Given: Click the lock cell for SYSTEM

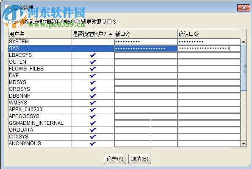Looking at the screenshot, I should tap(93, 42).
